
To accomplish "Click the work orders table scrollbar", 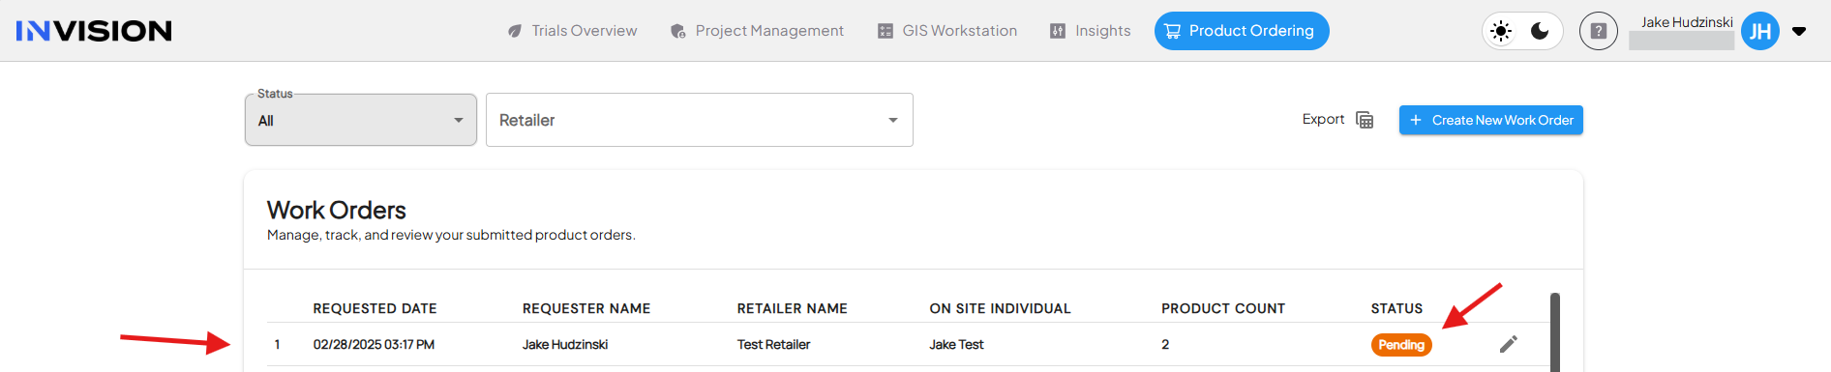I will pos(1555,332).
